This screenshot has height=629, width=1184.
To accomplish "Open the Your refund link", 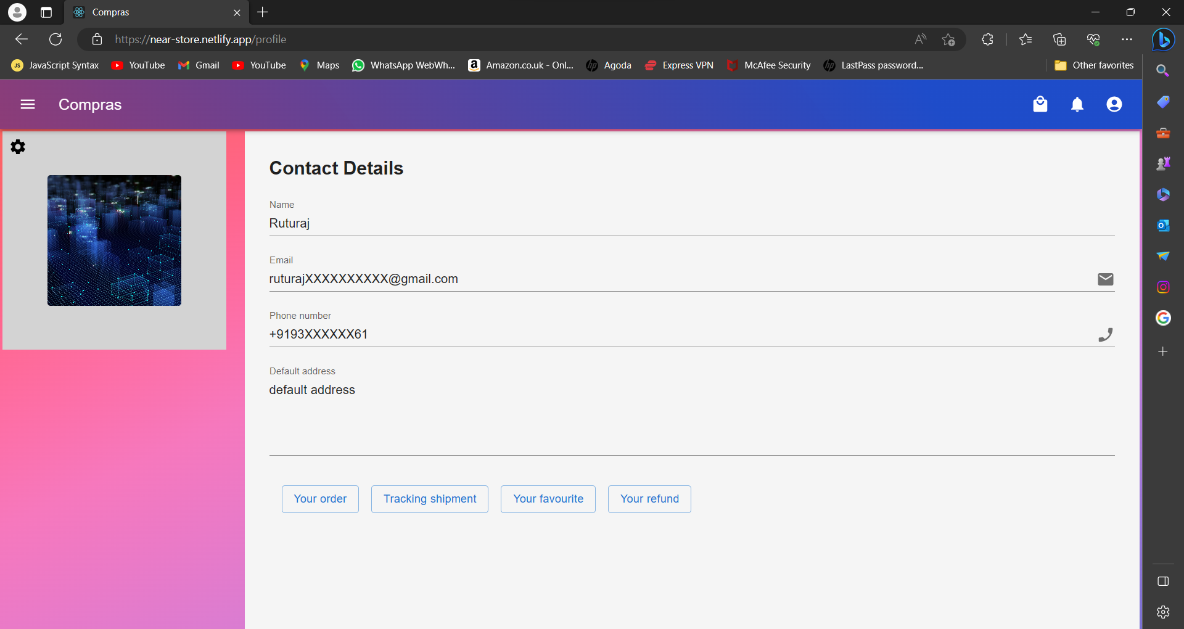I will [x=649, y=499].
